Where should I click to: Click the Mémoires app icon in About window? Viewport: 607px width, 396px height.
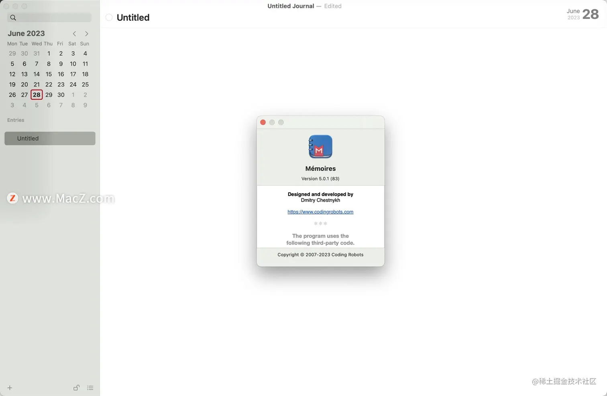320,147
